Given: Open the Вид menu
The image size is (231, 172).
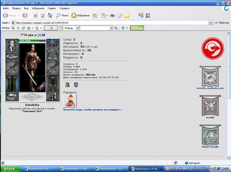Looking at the screenshot, I should pyautogui.click(x=26, y=8).
